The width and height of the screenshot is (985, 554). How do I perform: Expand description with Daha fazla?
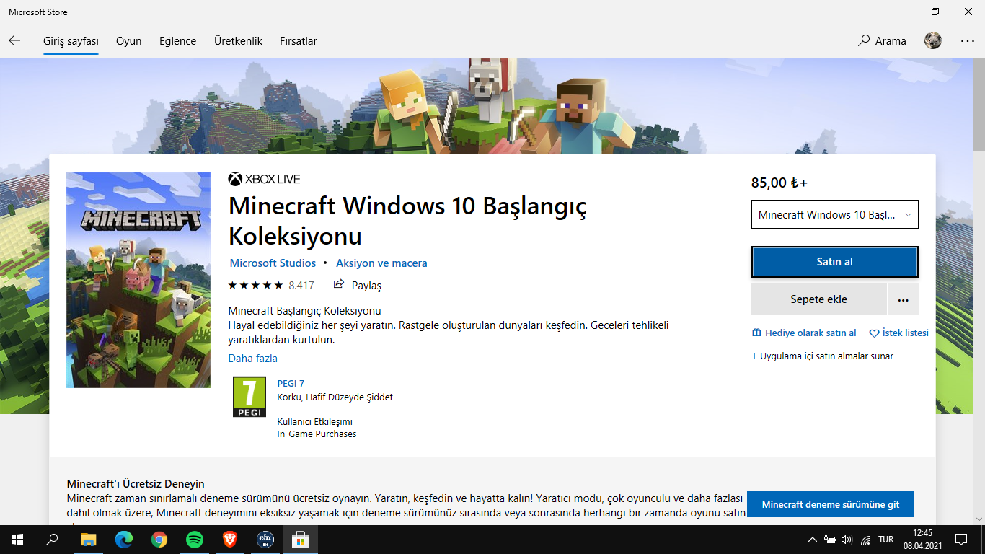pos(253,359)
